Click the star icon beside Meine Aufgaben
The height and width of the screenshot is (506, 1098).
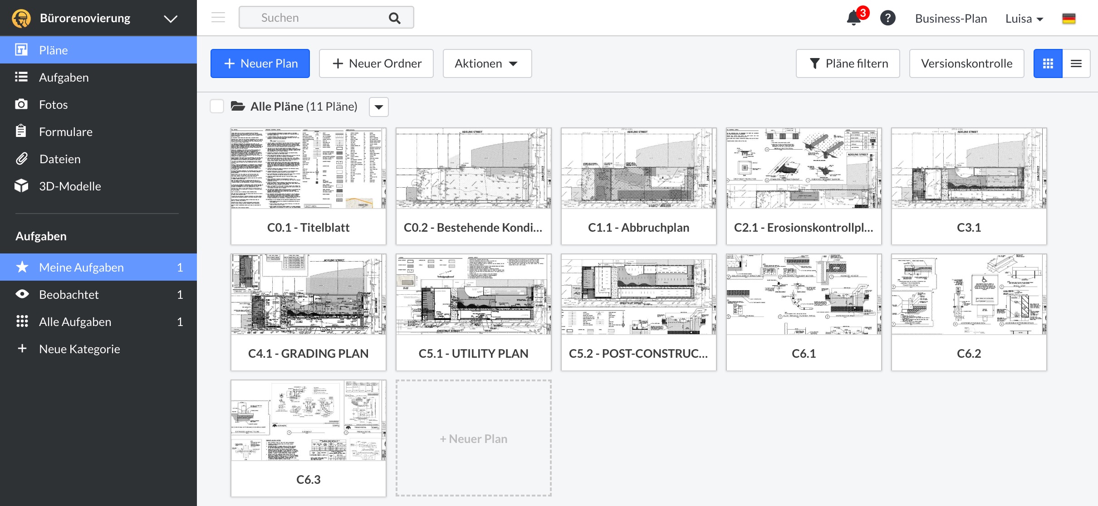pyautogui.click(x=22, y=267)
